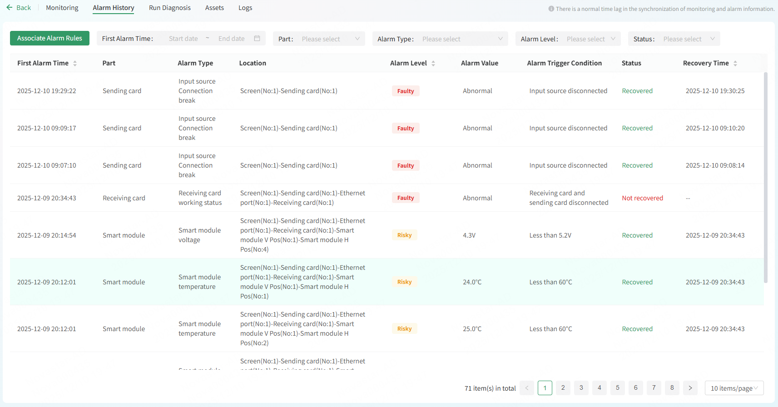Image resolution: width=778 pixels, height=407 pixels.
Task: Click the previous page arrow
Action: 527,388
